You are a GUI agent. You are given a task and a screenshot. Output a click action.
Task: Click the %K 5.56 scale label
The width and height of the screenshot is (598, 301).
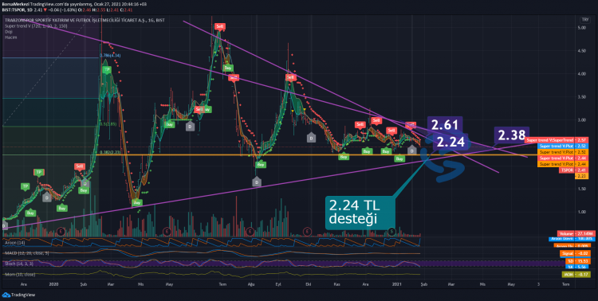578,266
